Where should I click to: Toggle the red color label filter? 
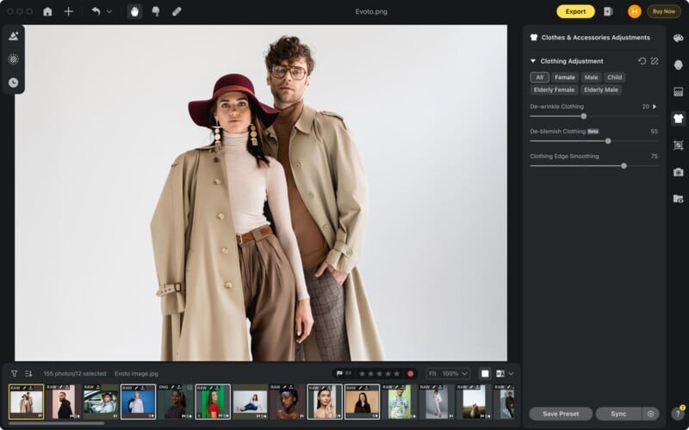(410, 374)
